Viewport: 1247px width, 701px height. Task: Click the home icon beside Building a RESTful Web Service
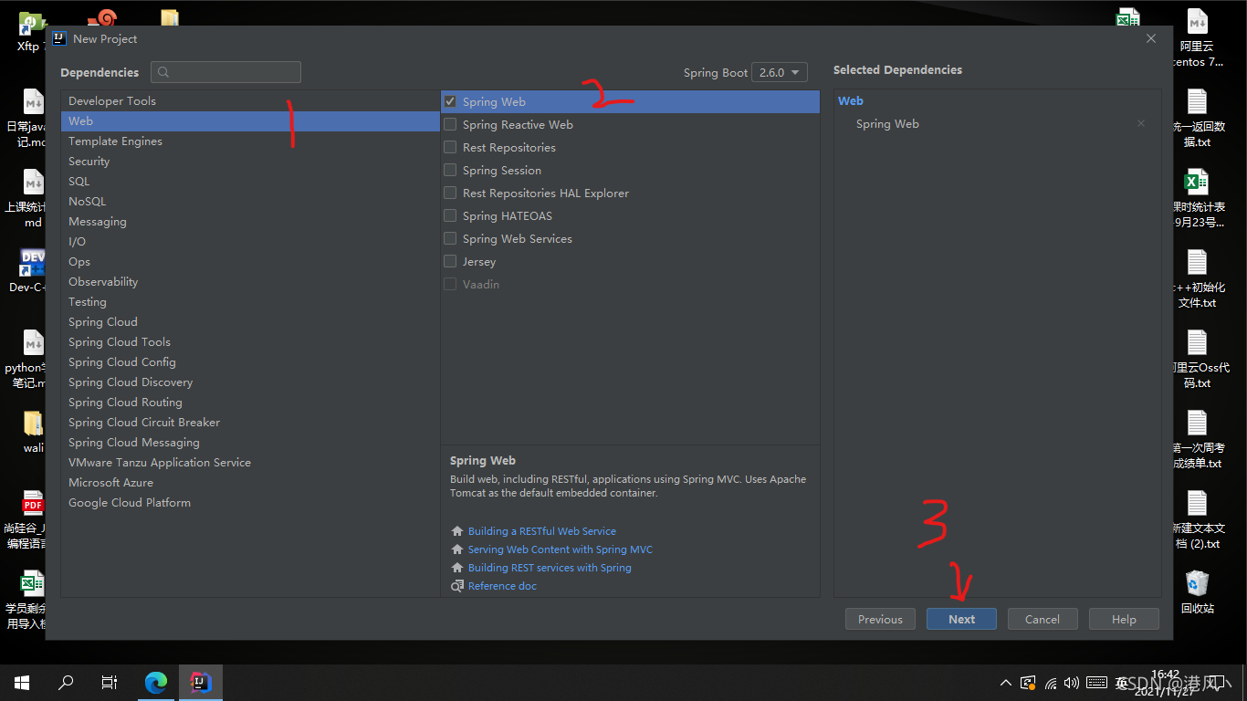(x=457, y=530)
